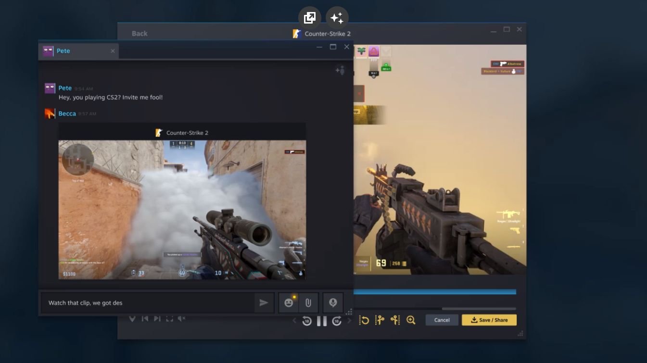Select the Pete chat tab
The height and width of the screenshot is (363, 647).
click(x=78, y=51)
